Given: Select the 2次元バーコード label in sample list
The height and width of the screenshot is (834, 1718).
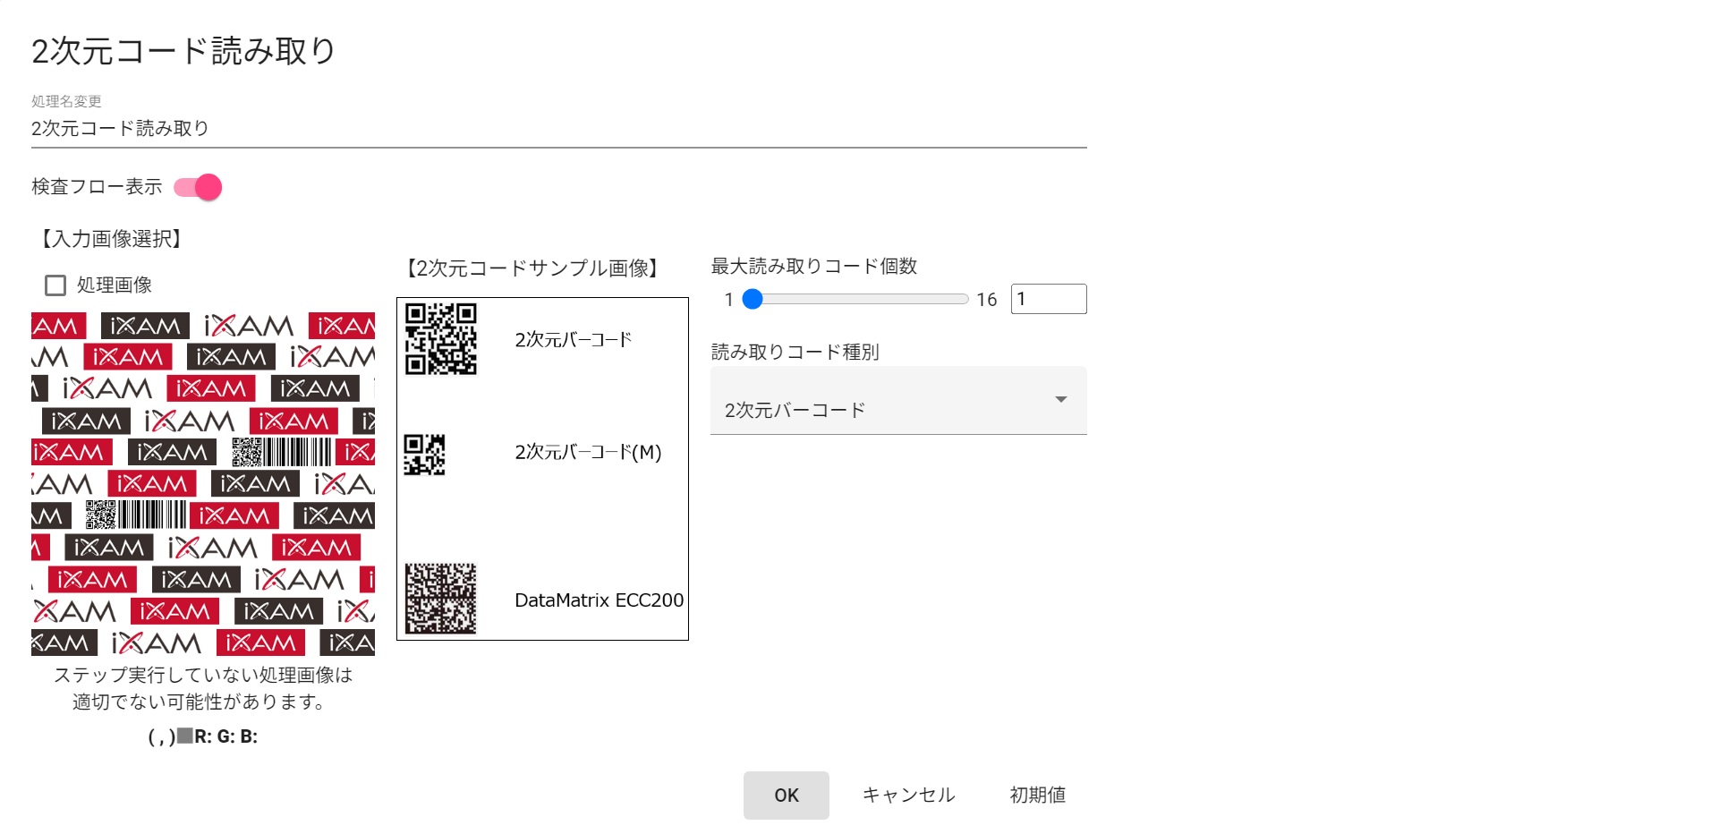Looking at the screenshot, I should [x=573, y=340].
